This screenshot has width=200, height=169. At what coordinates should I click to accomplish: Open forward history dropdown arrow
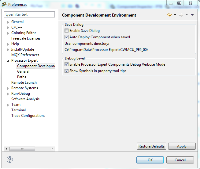[187, 15]
